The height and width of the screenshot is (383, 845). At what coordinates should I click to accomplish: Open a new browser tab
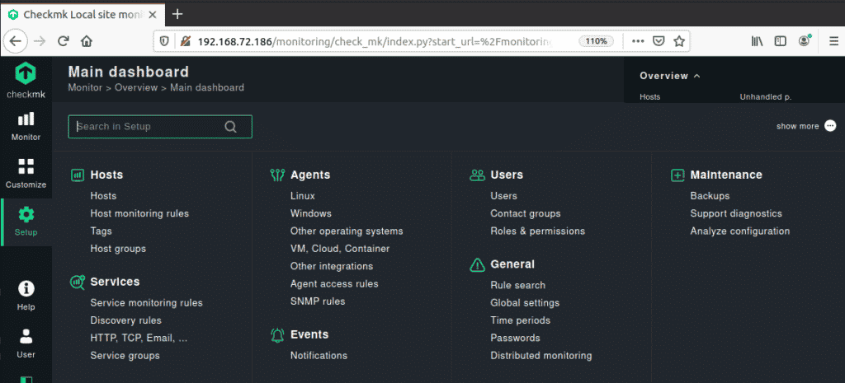point(177,13)
